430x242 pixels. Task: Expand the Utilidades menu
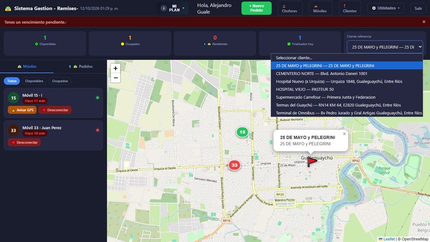coord(386,8)
